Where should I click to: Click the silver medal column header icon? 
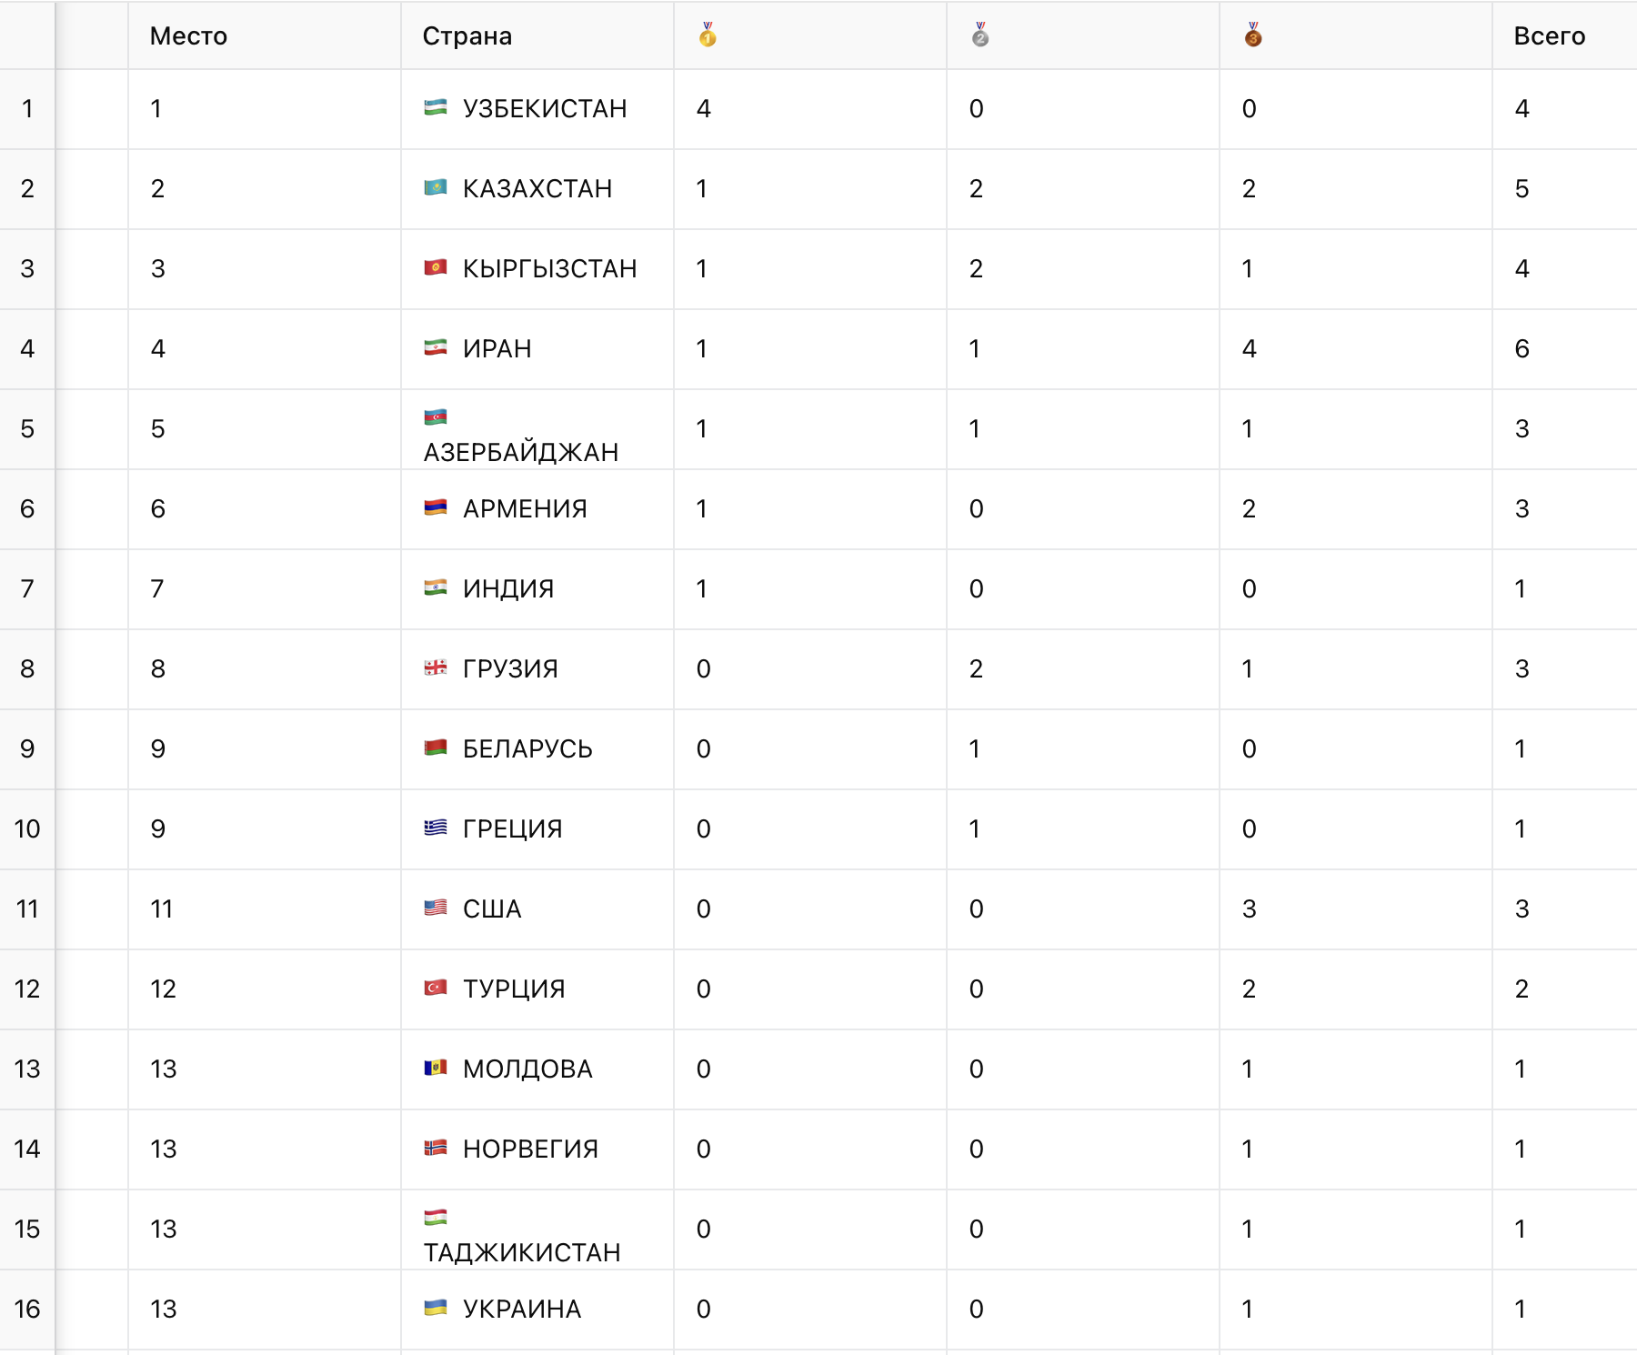(980, 35)
